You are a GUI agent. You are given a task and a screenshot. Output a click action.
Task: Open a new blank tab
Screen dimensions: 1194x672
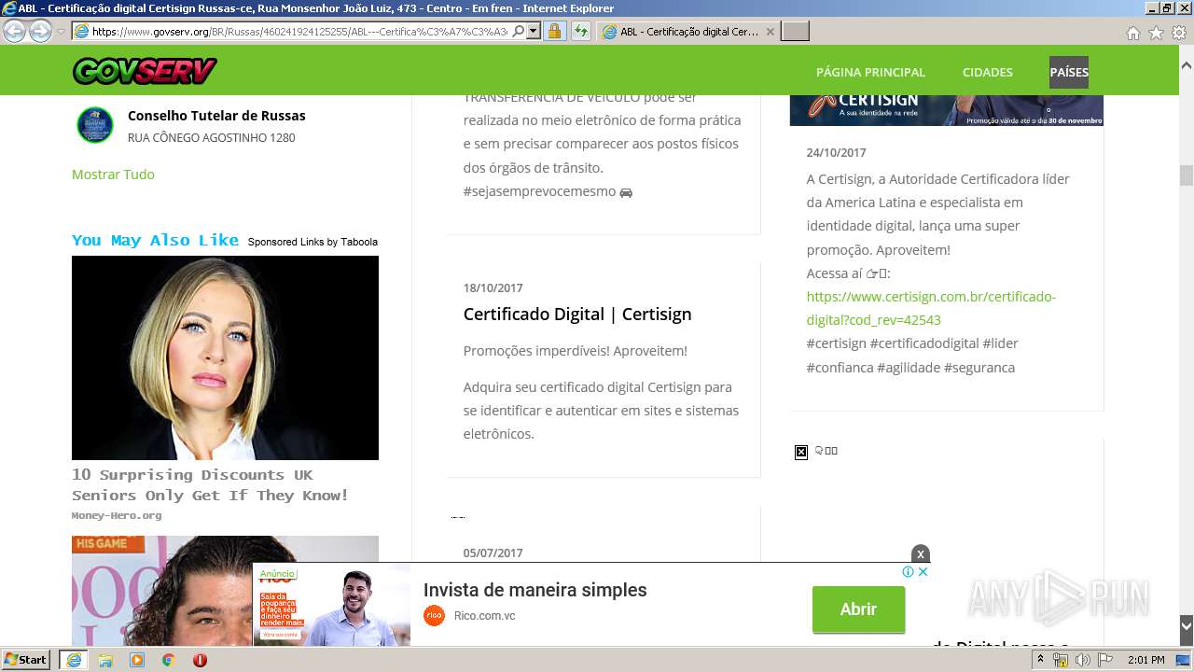point(795,32)
